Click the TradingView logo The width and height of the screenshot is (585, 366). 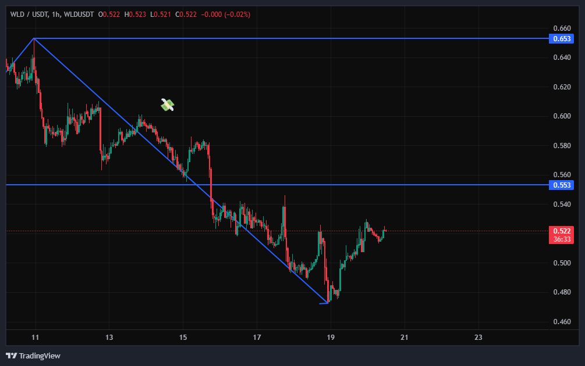[33, 356]
